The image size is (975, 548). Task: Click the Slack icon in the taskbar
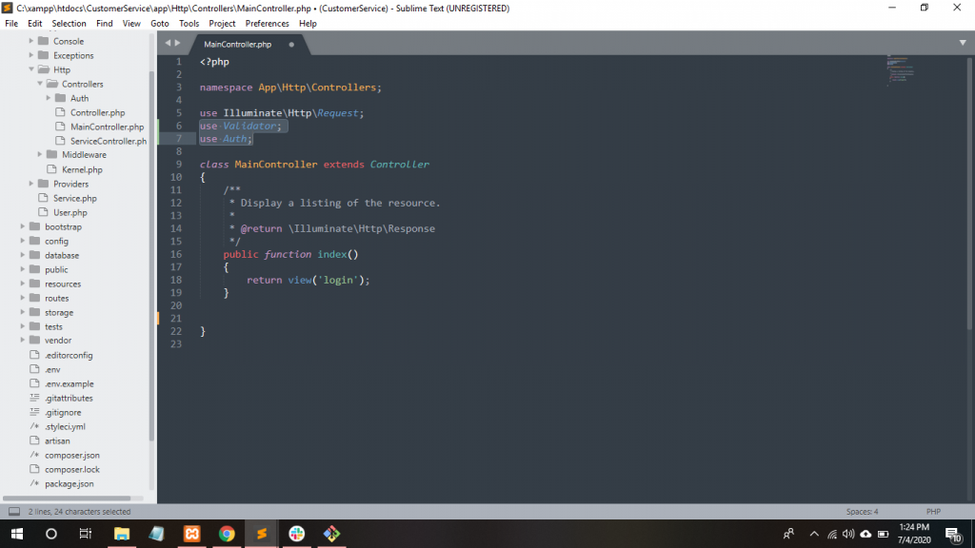(x=296, y=534)
